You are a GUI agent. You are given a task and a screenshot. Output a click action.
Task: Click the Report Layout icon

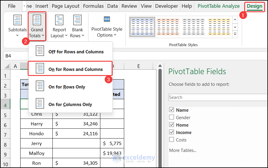pyautogui.click(x=59, y=21)
